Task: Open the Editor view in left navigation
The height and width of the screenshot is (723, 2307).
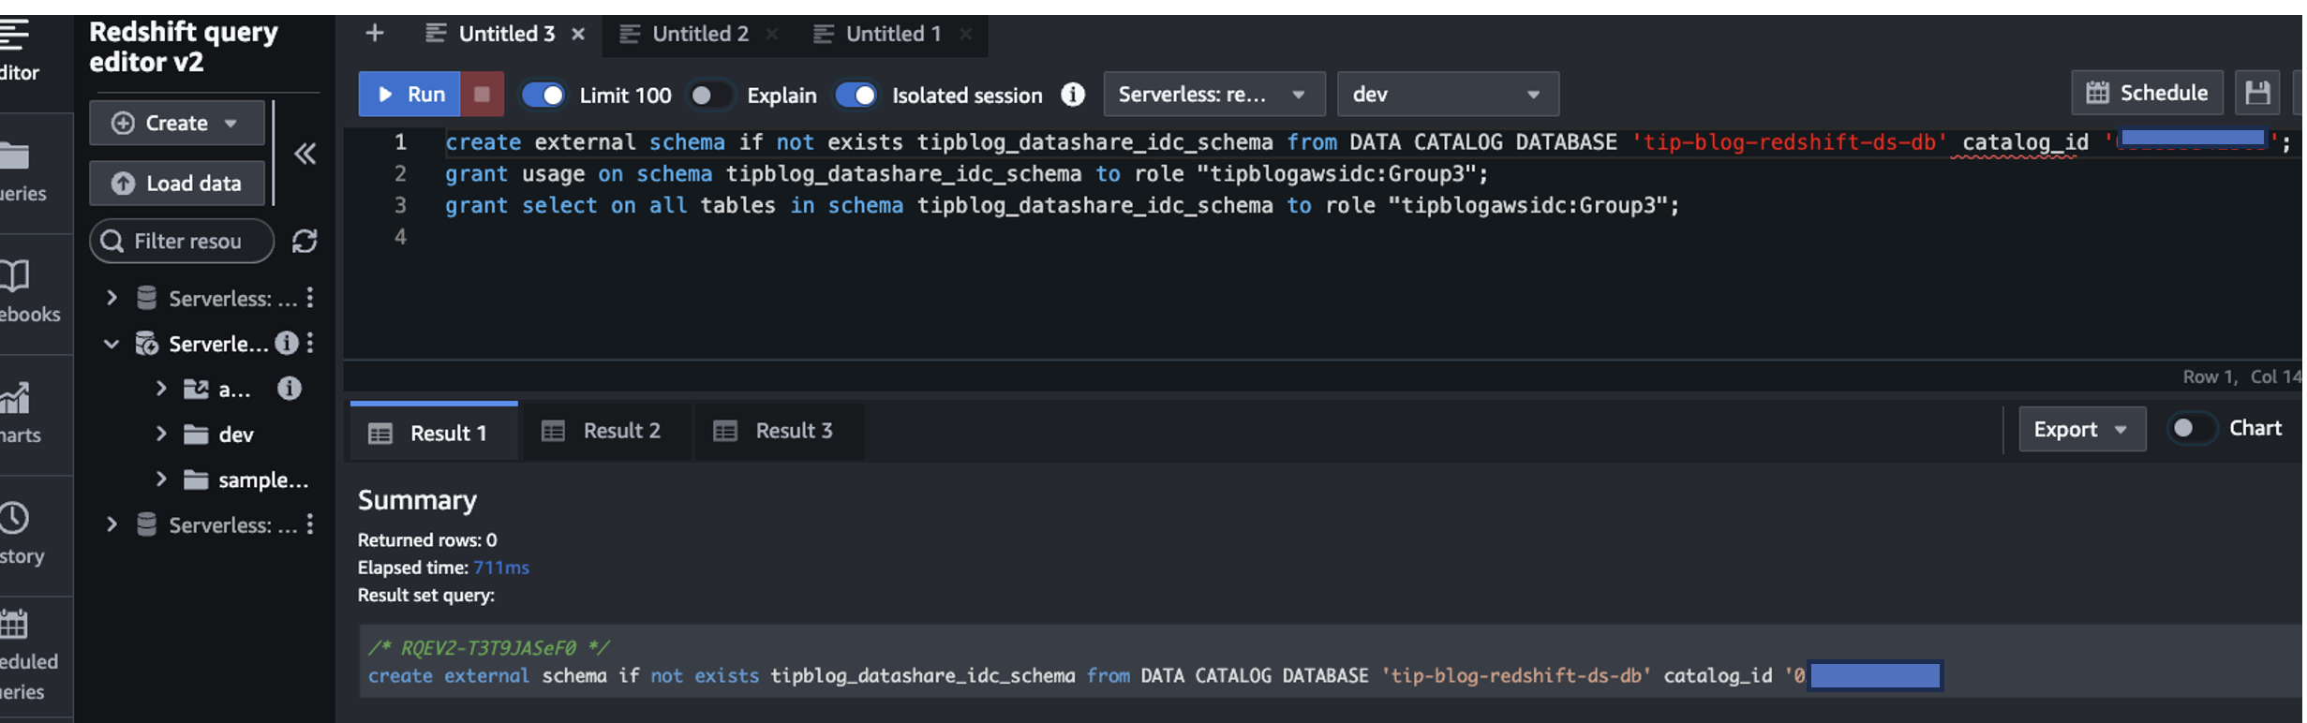Action: [x=19, y=52]
